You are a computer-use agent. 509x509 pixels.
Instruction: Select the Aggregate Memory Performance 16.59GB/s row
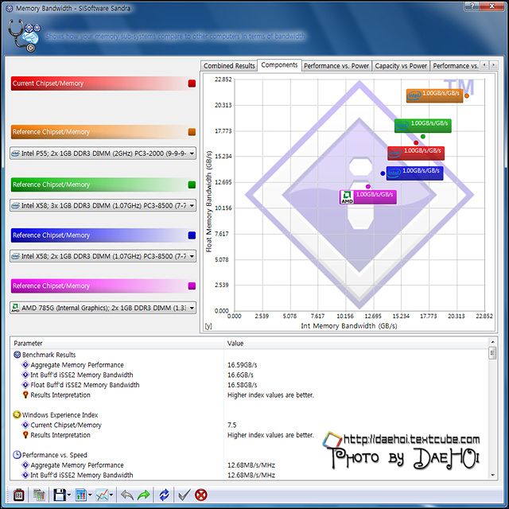click(x=249, y=365)
